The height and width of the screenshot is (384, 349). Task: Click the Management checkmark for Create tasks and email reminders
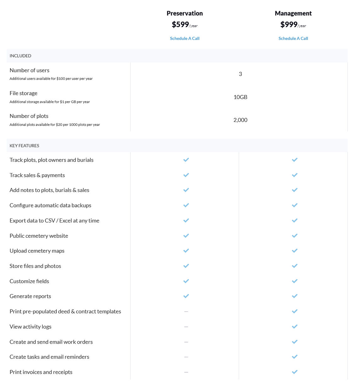click(295, 357)
